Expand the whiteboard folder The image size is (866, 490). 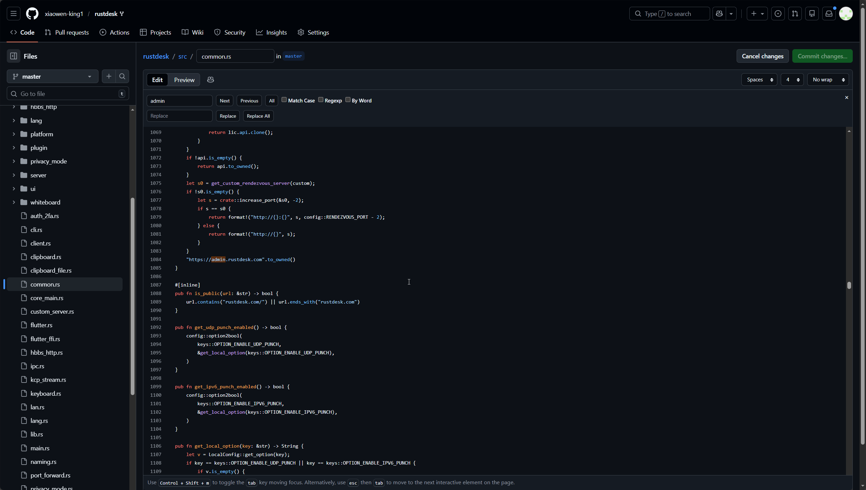pos(14,202)
